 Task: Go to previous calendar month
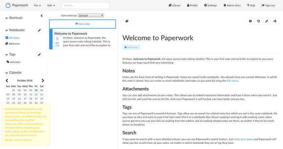7,81
